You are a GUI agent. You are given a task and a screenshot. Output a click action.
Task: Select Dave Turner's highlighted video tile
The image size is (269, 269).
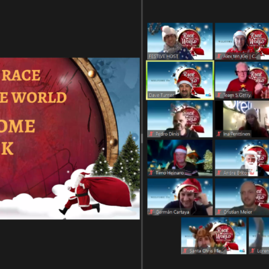(x=180, y=80)
